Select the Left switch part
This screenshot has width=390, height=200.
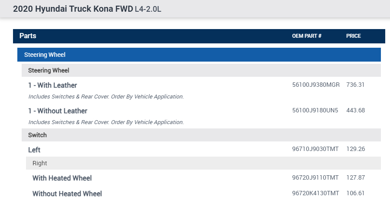tap(34, 150)
